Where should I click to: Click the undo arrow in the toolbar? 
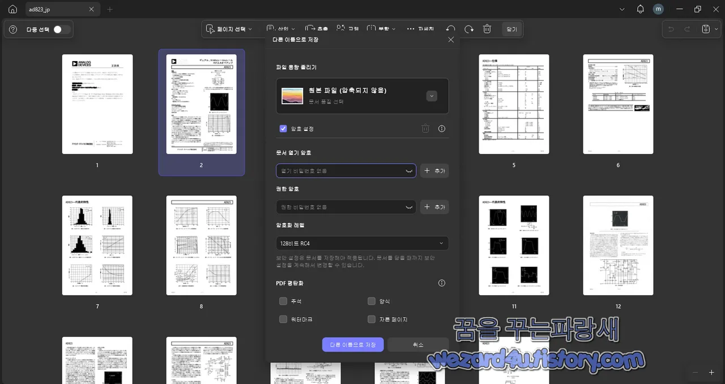coord(449,29)
